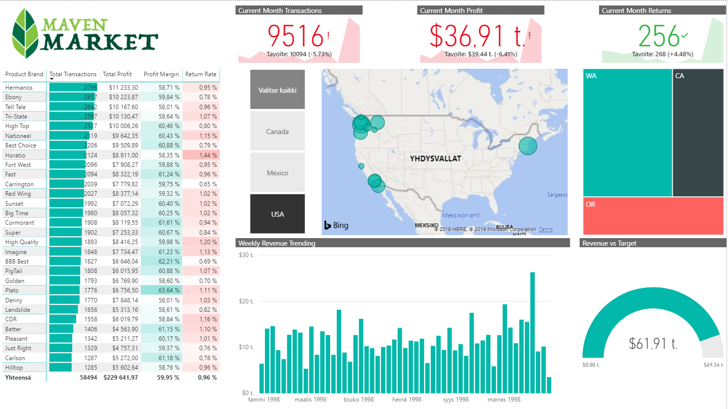Sort by Total Profit column header
The height and width of the screenshot is (409, 728).
coord(117,74)
